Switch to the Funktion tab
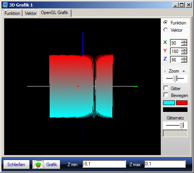The width and height of the screenshot is (194, 173). pyautogui.click(x=12, y=13)
